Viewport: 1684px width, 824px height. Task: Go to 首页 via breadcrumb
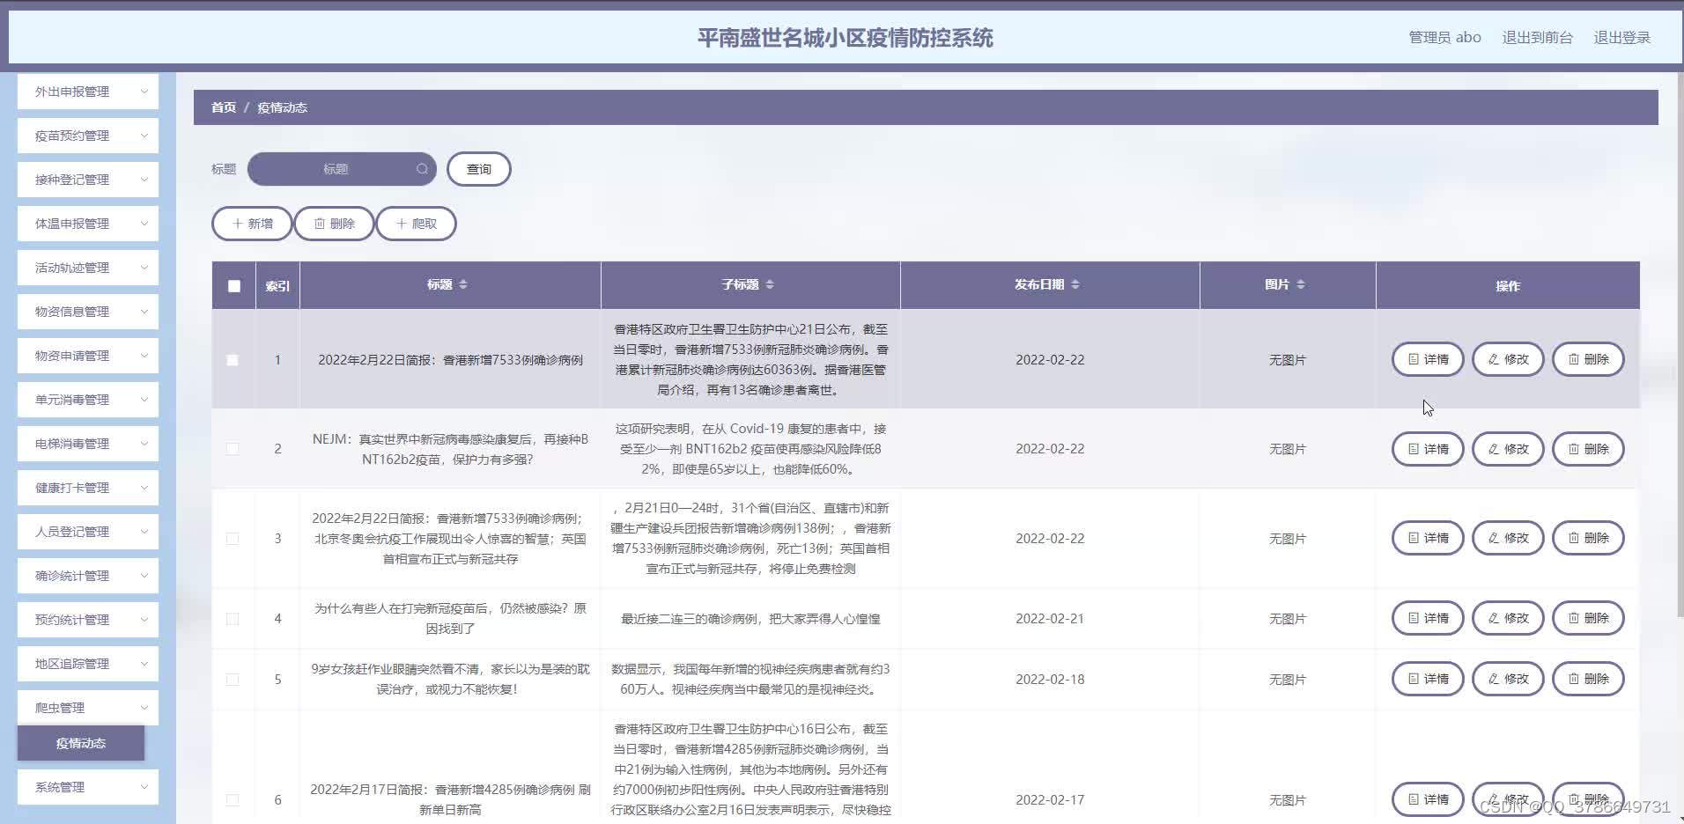pyautogui.click(x=224, y=107)
